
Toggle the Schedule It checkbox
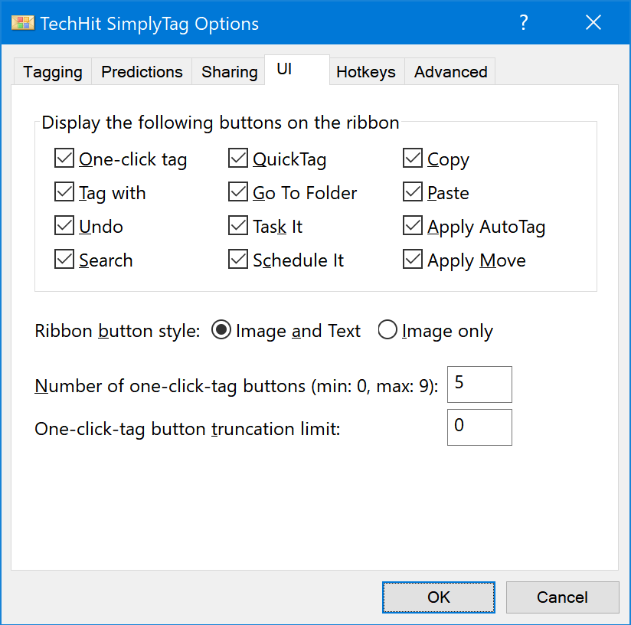pos(238,259)
